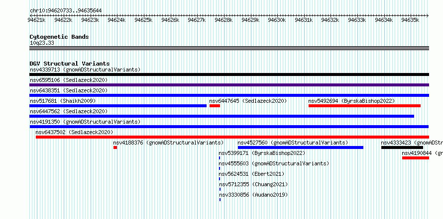This screenshot has width=443, height=219.
Task: Click the 94630k ruler tick label
Action: click(x=277, y=20)
